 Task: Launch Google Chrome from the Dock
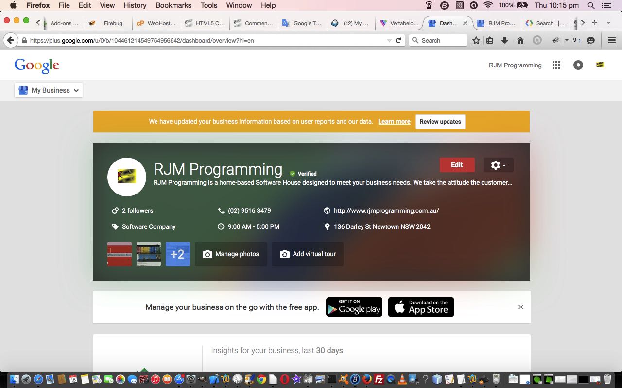click(261, 379)
